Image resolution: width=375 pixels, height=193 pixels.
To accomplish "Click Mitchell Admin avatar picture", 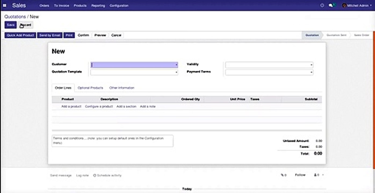I will tap(344, 5).
